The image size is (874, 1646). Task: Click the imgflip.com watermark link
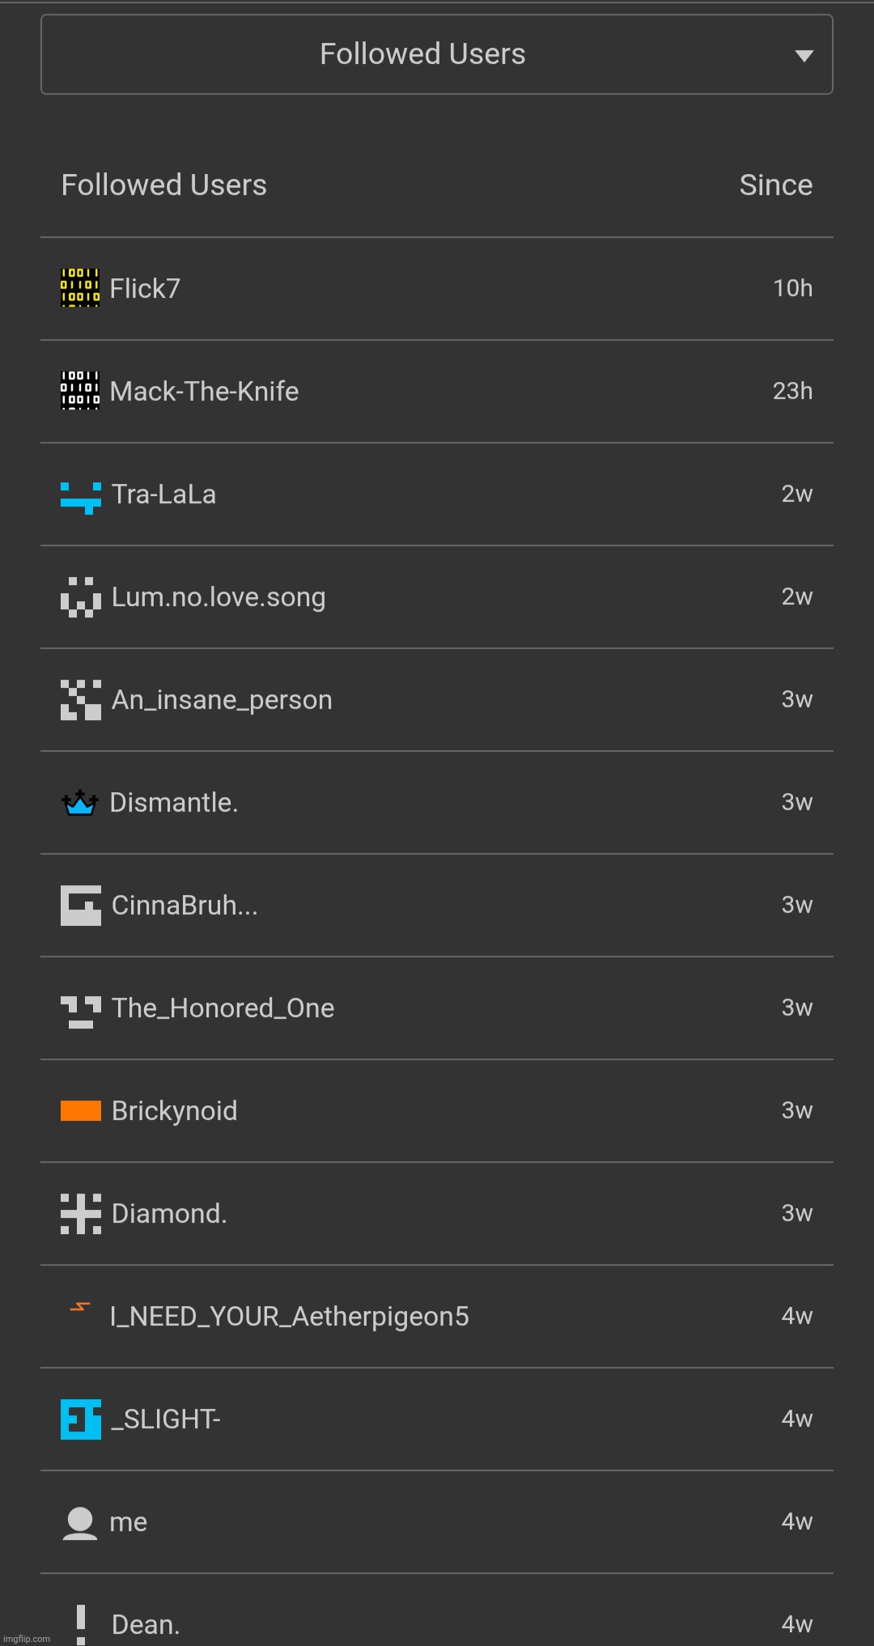pos(27,1639)
